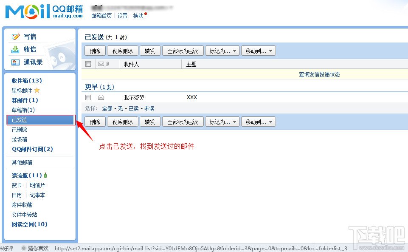The image size is (408, 252).
Task: Open the 通讯录 contacts icon
Action: 14,62
